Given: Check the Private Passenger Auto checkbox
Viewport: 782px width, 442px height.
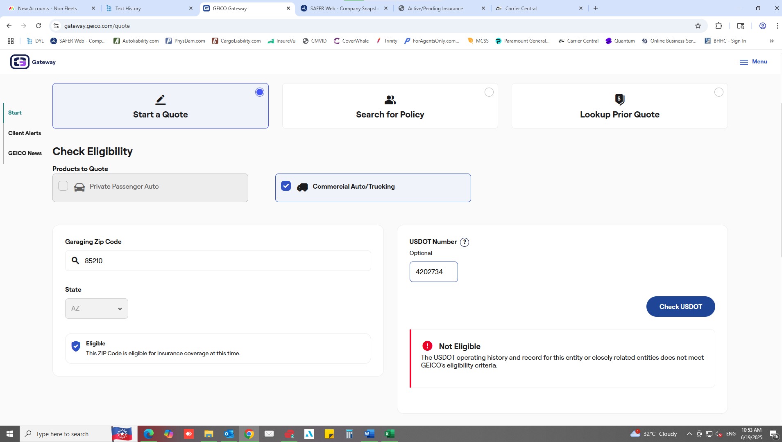Looking at the screenshot, I should click(x=63, y=186).
